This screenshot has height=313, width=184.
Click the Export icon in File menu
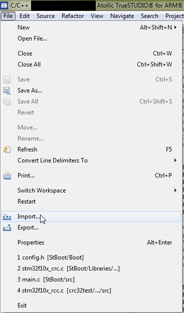pos(7,228)
